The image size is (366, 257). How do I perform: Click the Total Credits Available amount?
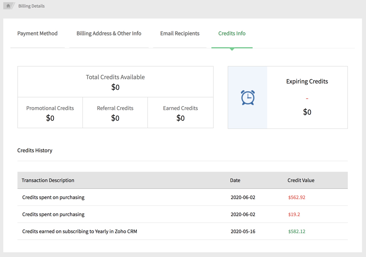point(115,87)
